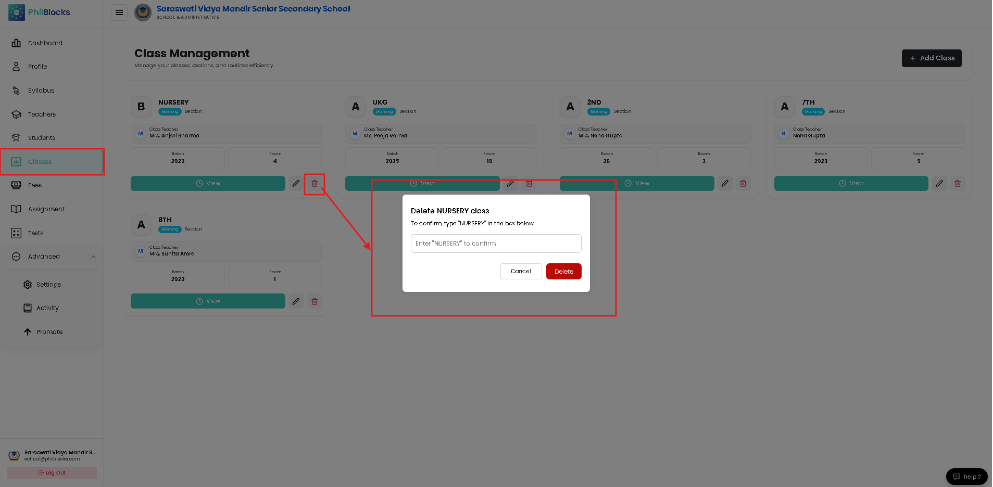Click the pencil edit icon on the NURSERY card
Viewport: 993px width, 487px height.
pos(296,183)
